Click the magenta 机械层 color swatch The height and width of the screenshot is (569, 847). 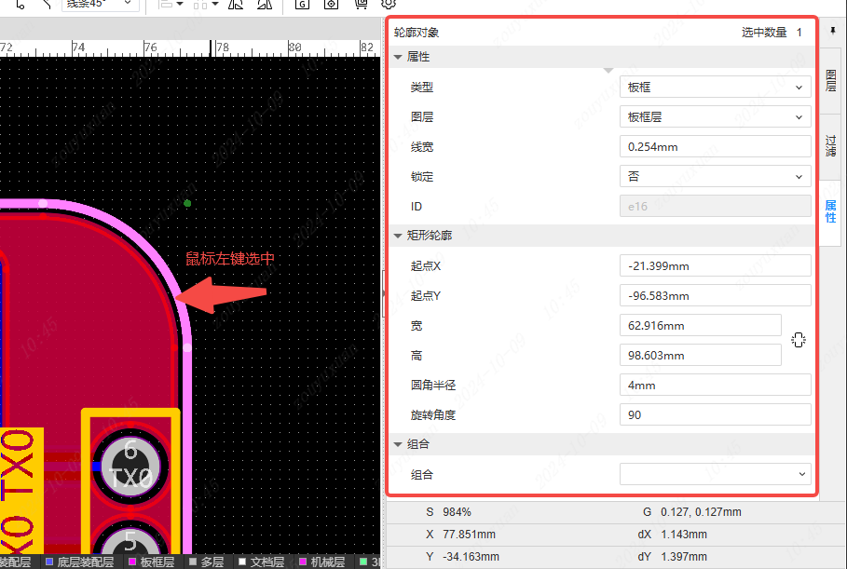click(303, 562)
